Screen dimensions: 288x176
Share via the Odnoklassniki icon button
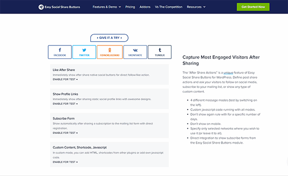(x=110, y=52)
